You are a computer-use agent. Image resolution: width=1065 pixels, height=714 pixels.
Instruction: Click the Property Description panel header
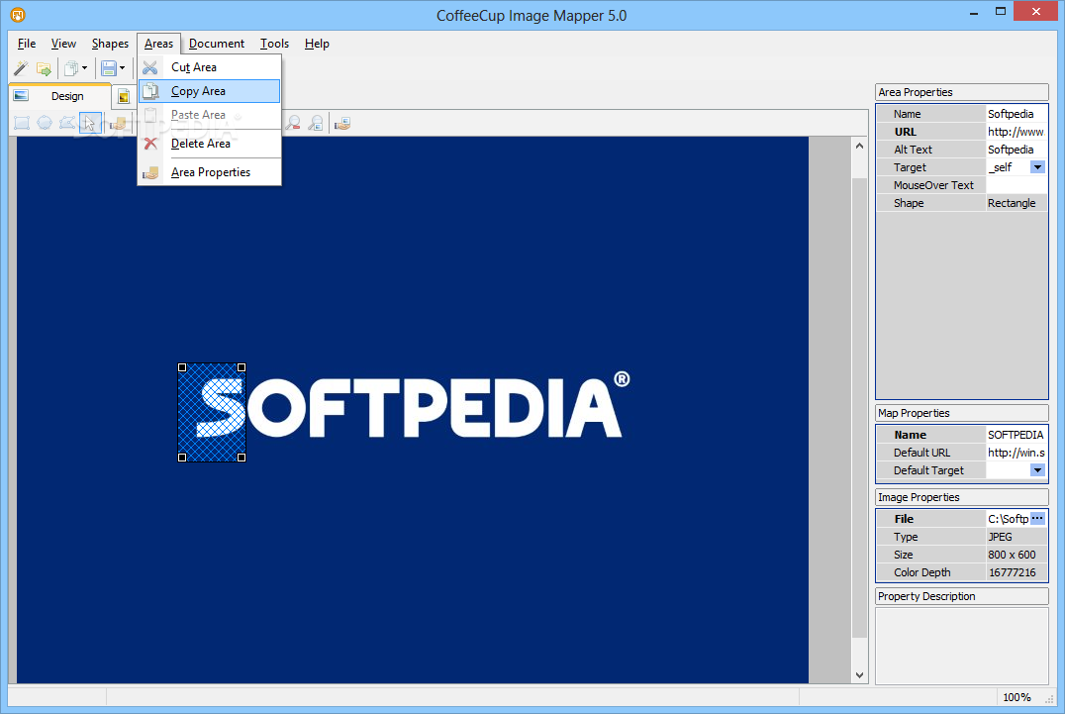pyautogui.click(x=962, y=596)
